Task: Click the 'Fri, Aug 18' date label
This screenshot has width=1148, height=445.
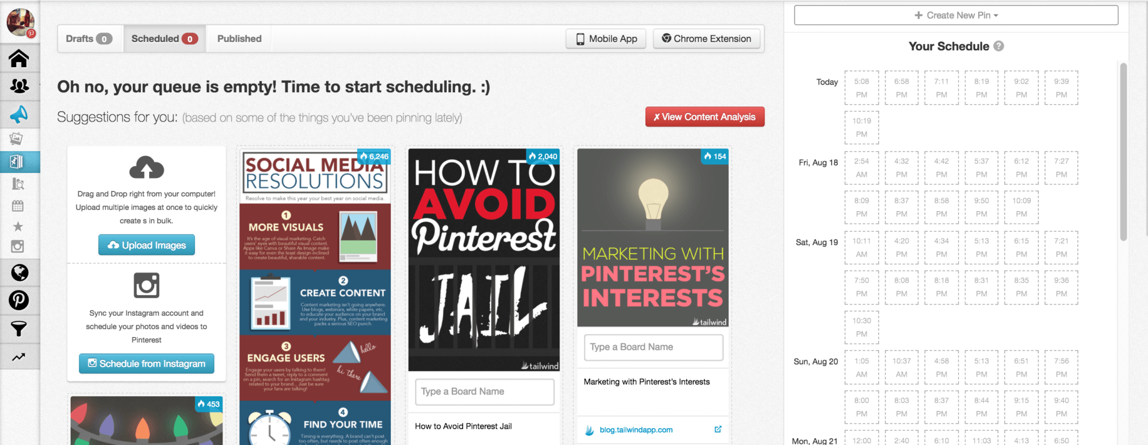Action: (818, 162)
